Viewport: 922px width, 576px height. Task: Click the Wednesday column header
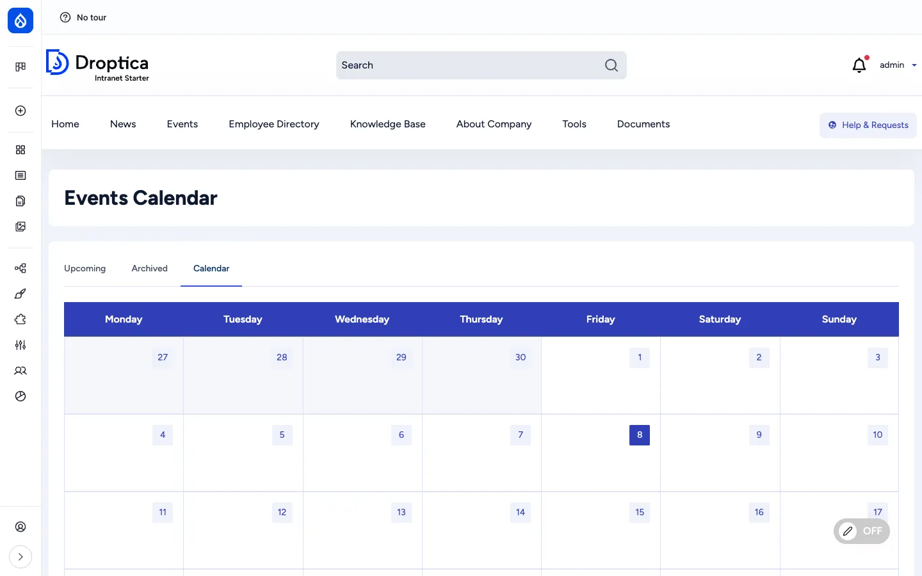[x=362, y=319]
